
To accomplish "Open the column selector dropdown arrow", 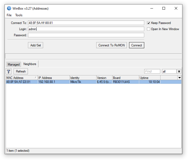I will click(x=179, y=78).
